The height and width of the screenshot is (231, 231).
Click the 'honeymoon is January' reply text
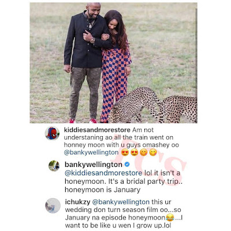(103, 190)
